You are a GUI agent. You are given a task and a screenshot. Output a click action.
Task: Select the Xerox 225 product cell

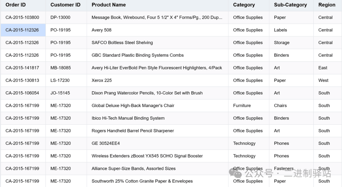[x=102, y=80]
